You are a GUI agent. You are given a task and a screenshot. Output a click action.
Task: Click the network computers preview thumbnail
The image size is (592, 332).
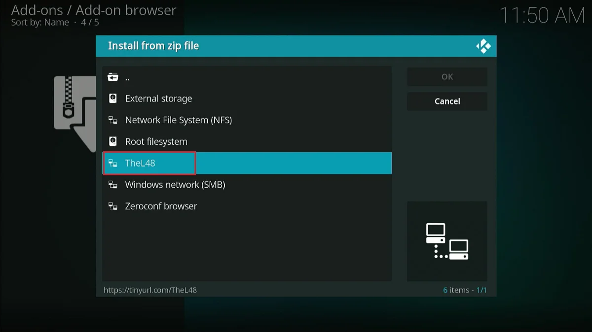click(447, 241)
